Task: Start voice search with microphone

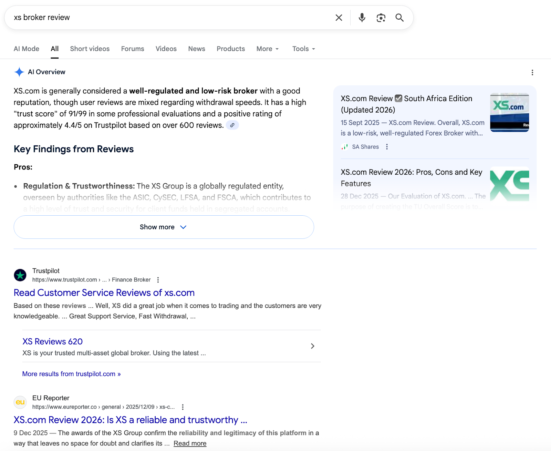Action: tap(362, 18)
